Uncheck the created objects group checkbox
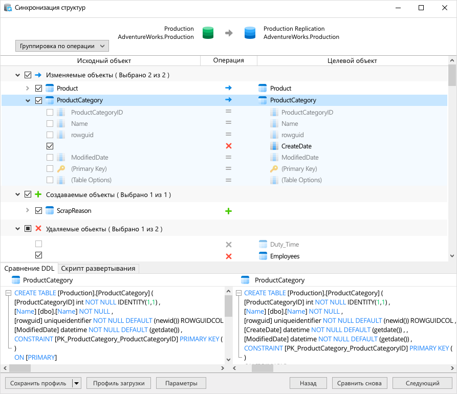The height and width of the screenshot is (394, 457). [28, 194]
